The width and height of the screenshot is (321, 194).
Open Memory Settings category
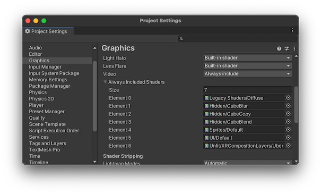[x=48, y=80]
